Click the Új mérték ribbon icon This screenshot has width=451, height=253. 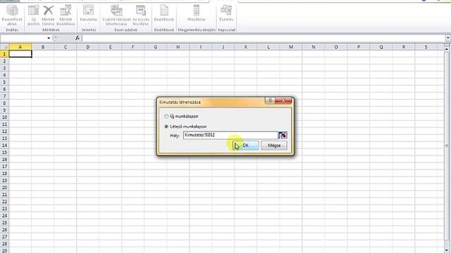[33, 15]
